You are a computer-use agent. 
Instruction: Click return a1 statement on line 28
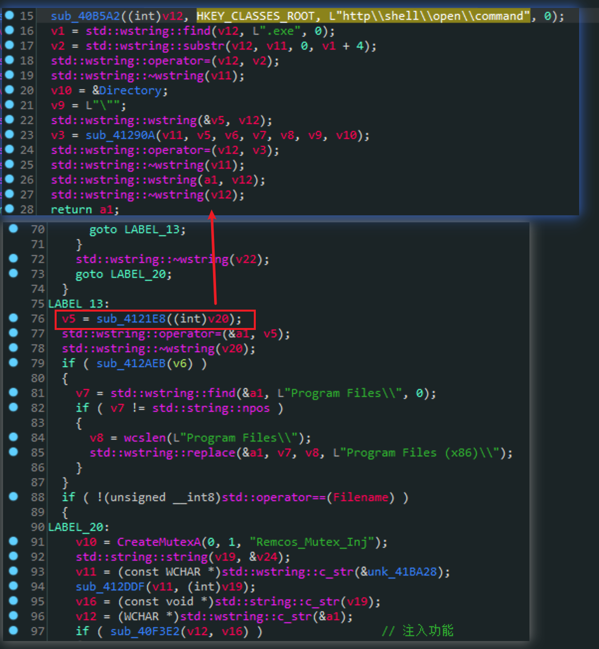click(x=85, y=210)
